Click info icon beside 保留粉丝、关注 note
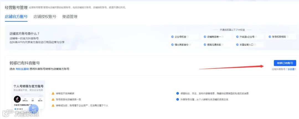 177,93
